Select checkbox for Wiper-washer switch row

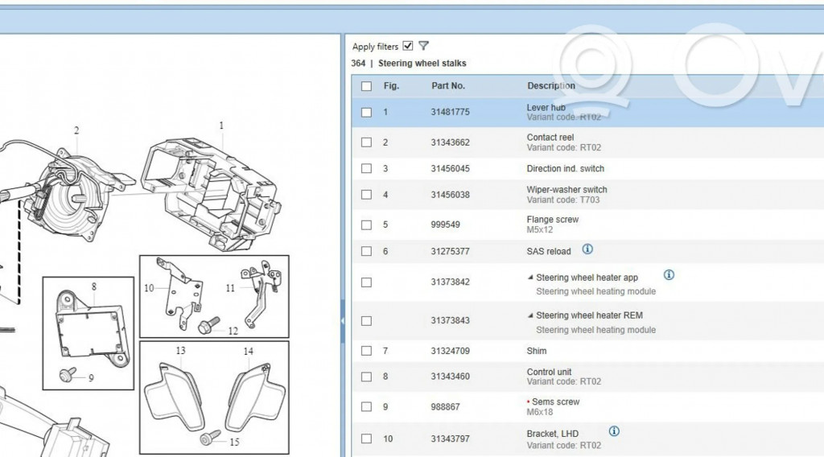tap(367, 195)
